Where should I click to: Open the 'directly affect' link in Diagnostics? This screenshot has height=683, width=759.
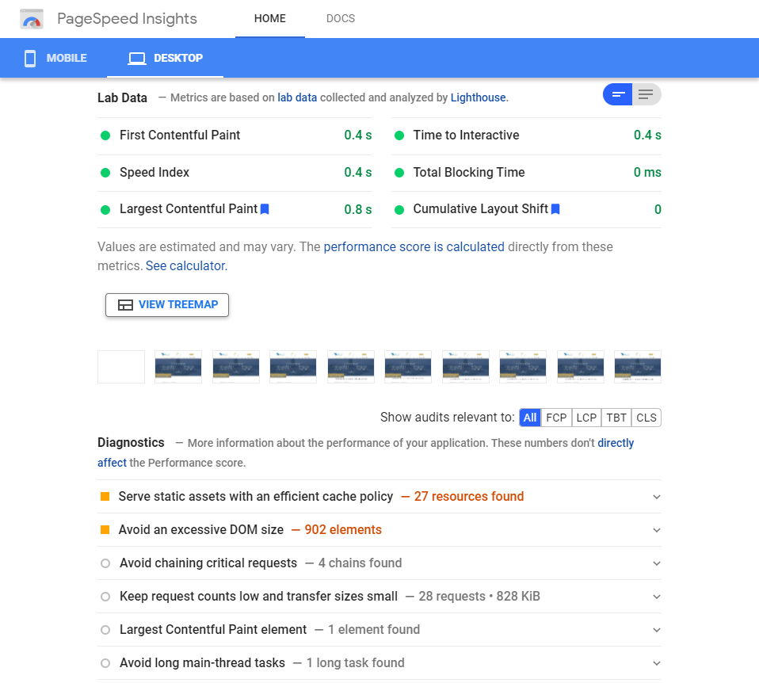pyautogui.click(x=616, y=443)
